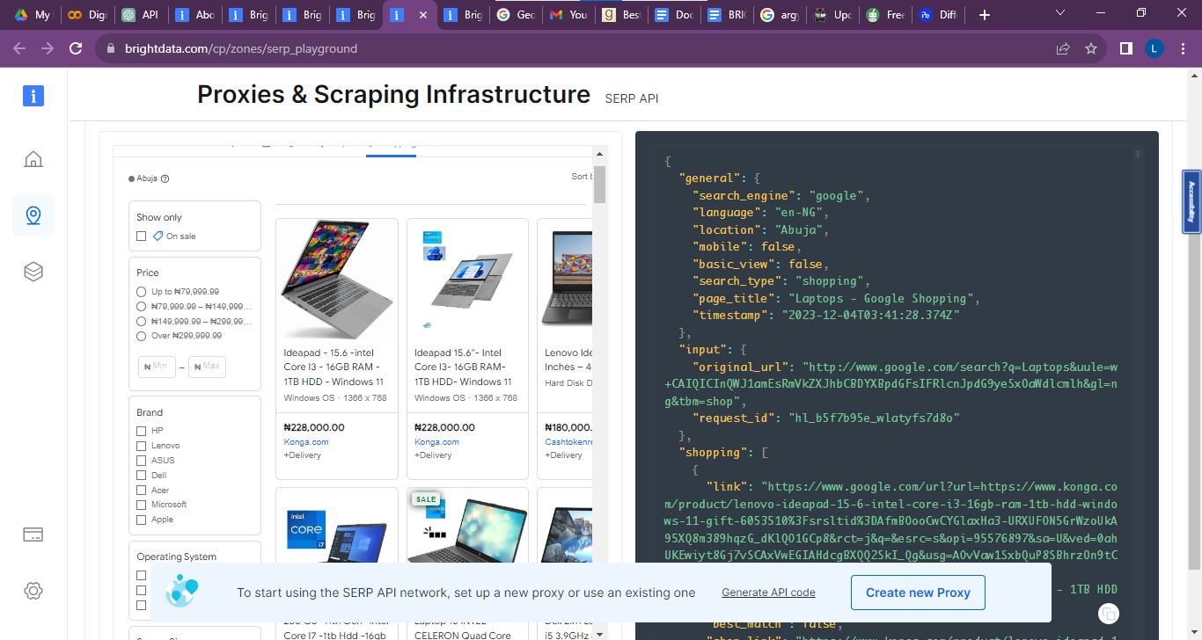Image resolution: width=1202 pixels, height=640 pixels.
Task: Open the settings gear icon in sidebar
Action: point(33,591)
